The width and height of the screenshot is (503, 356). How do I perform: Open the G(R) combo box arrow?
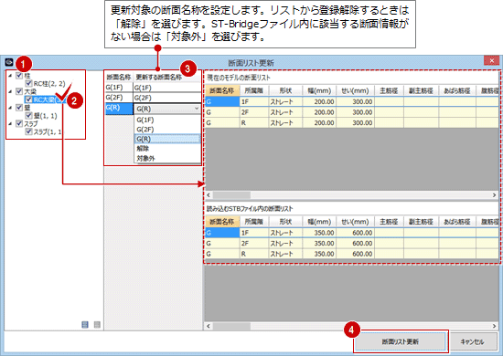[197, 109]
